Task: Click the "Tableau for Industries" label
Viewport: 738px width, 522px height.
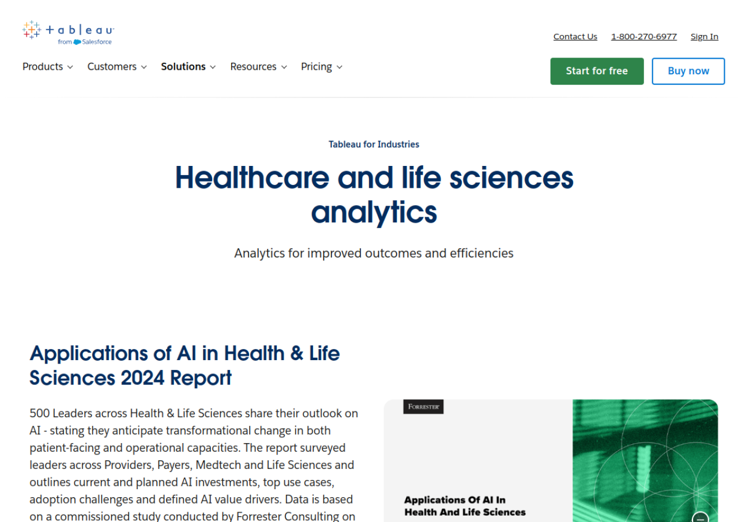Action: click(374, 145)
